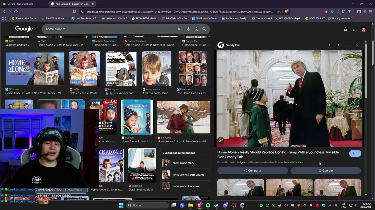The image size is (375, 210).
Task: Click the Vanity Fair source name
Action: [x=233, y=45]
